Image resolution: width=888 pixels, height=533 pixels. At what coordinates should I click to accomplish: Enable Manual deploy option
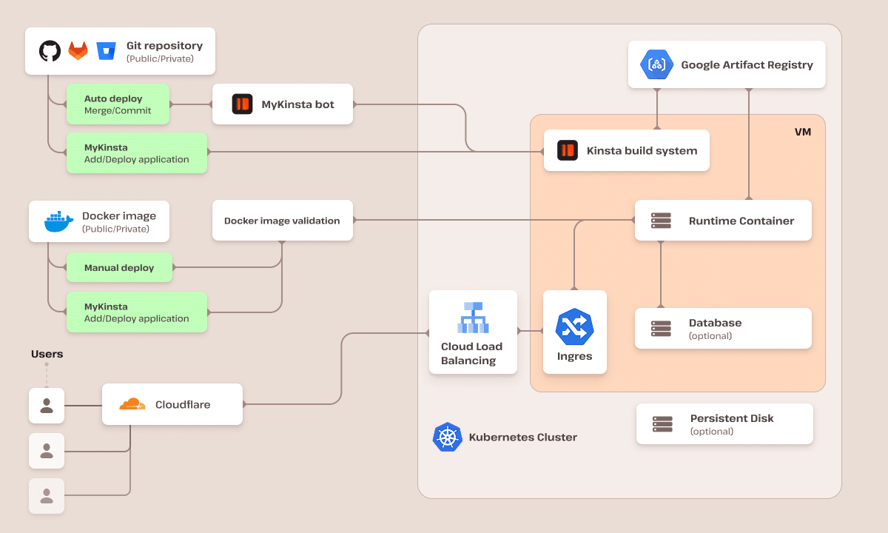[x=119, y=267]
